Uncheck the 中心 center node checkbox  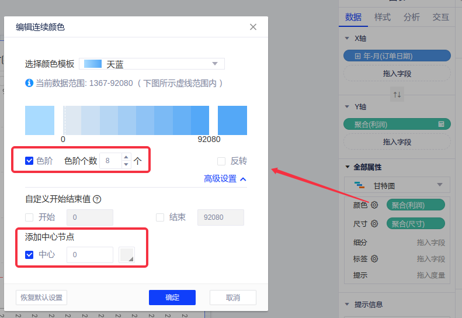29,255
